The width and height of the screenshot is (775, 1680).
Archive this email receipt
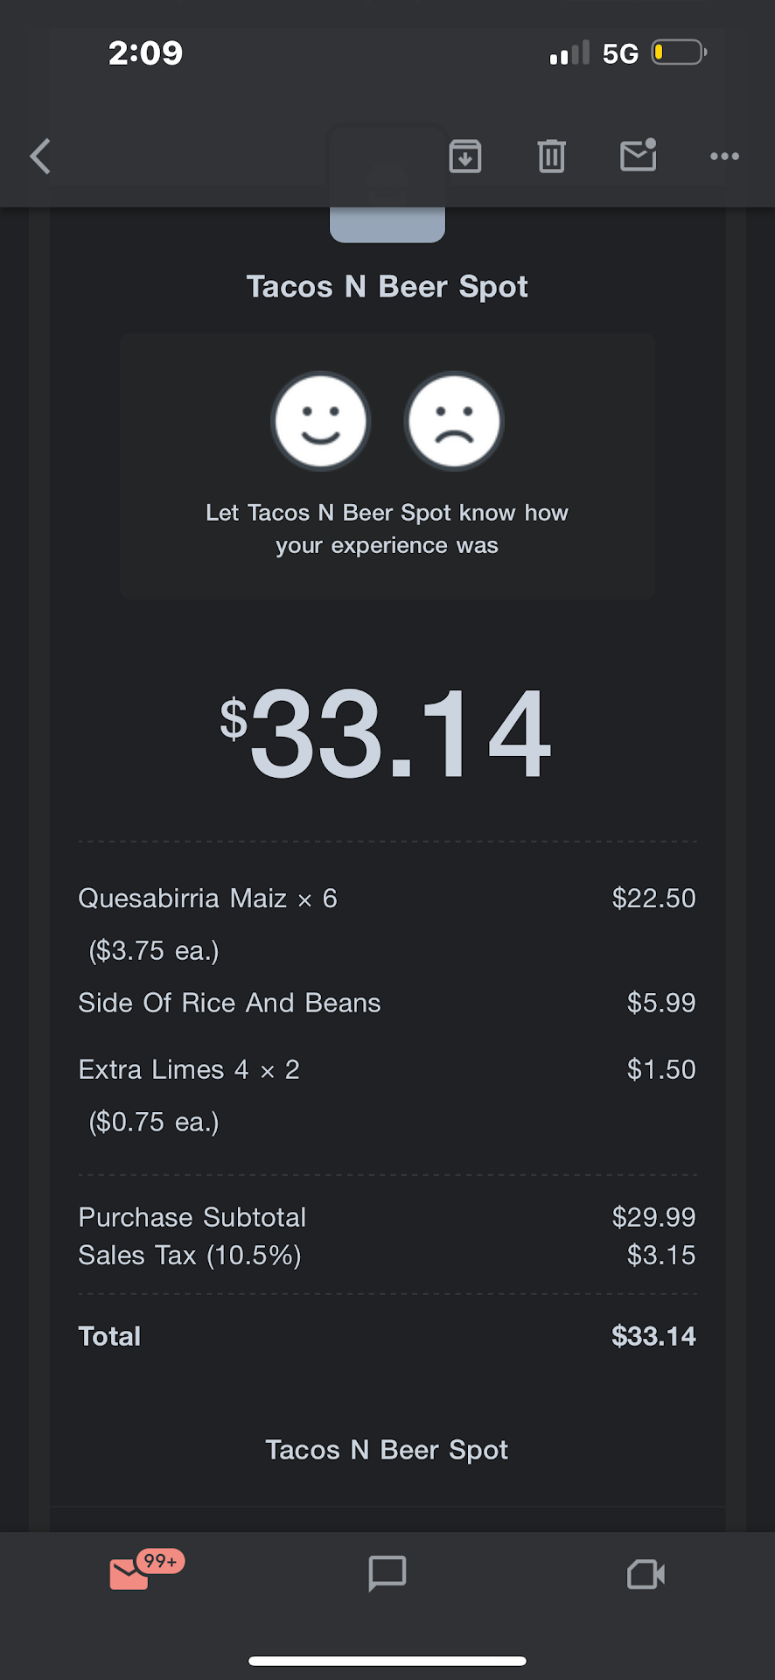click(x=465, y=157)
